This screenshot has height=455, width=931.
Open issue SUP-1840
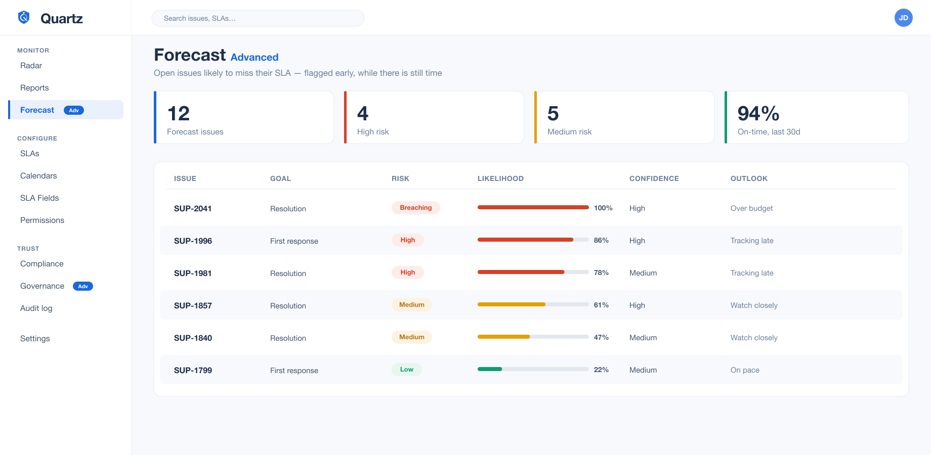(x=193, y=338)
